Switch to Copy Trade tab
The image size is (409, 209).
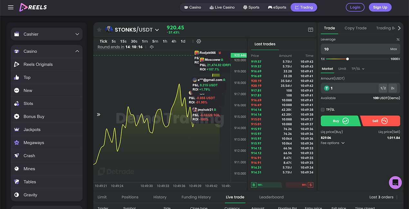click(356, 28)
